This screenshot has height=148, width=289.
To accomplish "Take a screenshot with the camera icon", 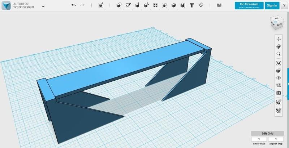I will pyautogui.click(x=279, y=93).
